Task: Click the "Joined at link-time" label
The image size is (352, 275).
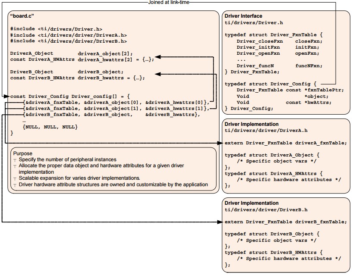Action: 169,2
